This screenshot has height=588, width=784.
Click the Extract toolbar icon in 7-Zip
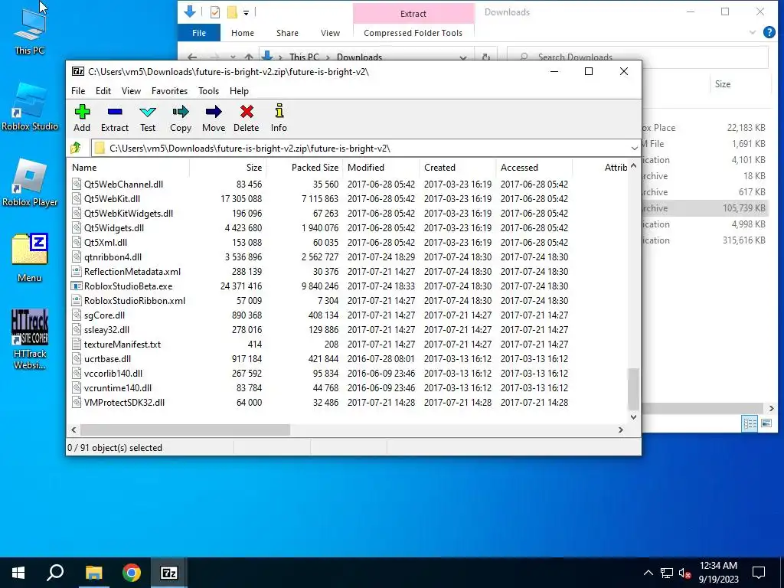(115, 118)
